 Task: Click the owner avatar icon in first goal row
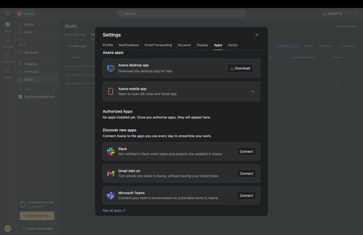click(x=336, y=66)
